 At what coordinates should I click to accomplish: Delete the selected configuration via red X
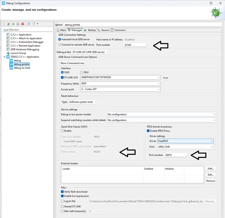tap(23, 24)
